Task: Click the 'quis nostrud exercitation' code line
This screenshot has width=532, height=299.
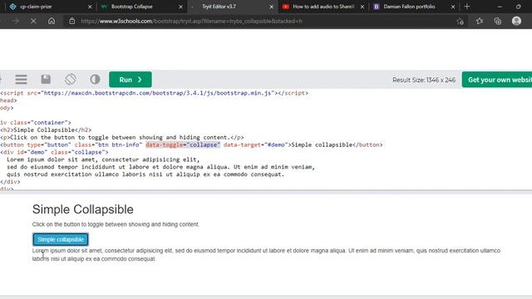Action: pyautogui.click(x=145, y=174)
